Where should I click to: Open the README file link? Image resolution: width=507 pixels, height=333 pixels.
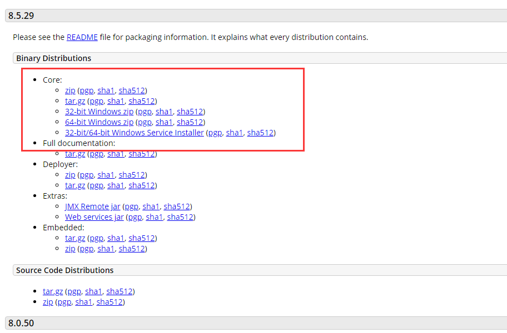point(82,37)
